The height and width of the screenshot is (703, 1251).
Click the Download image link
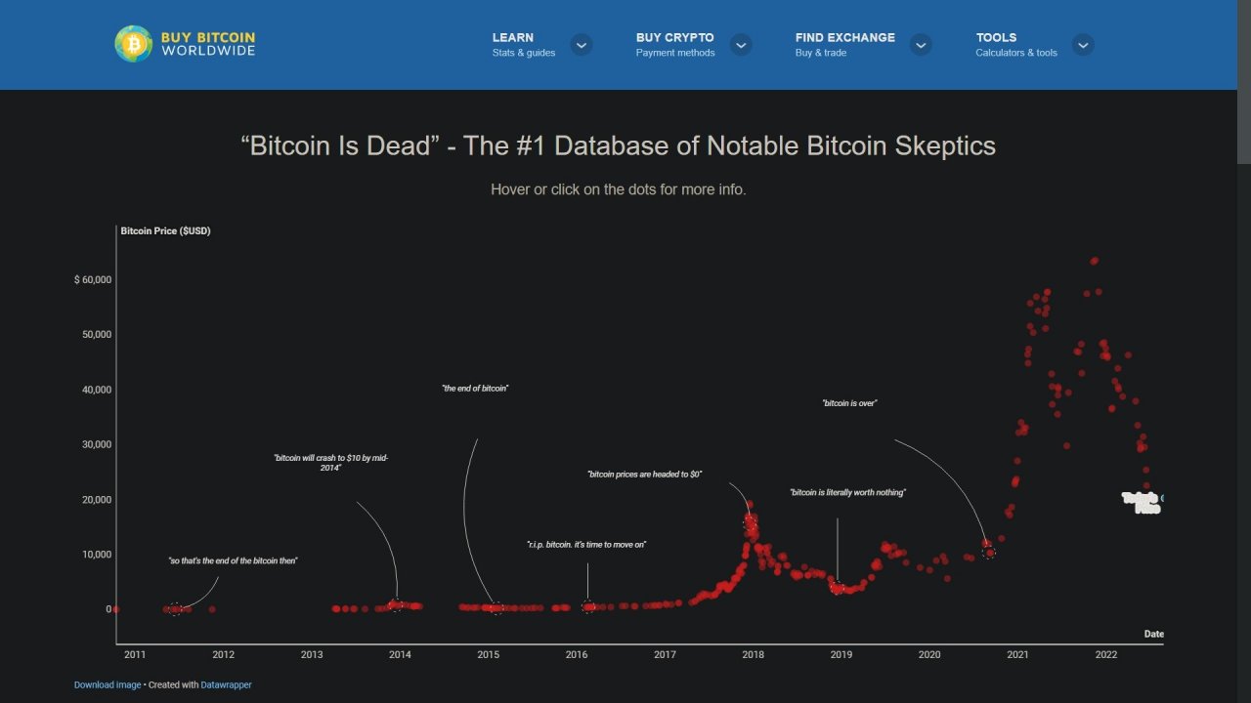pyautogui.click(x=107, y=684)
